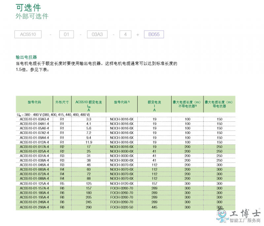Image resolution: width=264 pixels, height=226 pixels.
Task: Click the "245" rated current value
Action: pos(89,202)
